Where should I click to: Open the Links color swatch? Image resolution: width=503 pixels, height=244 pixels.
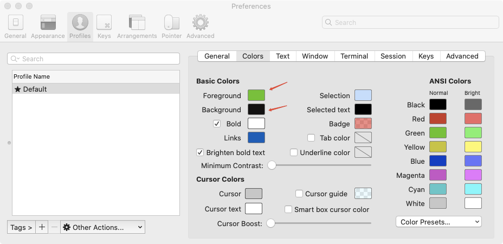[x=256, y=138]
